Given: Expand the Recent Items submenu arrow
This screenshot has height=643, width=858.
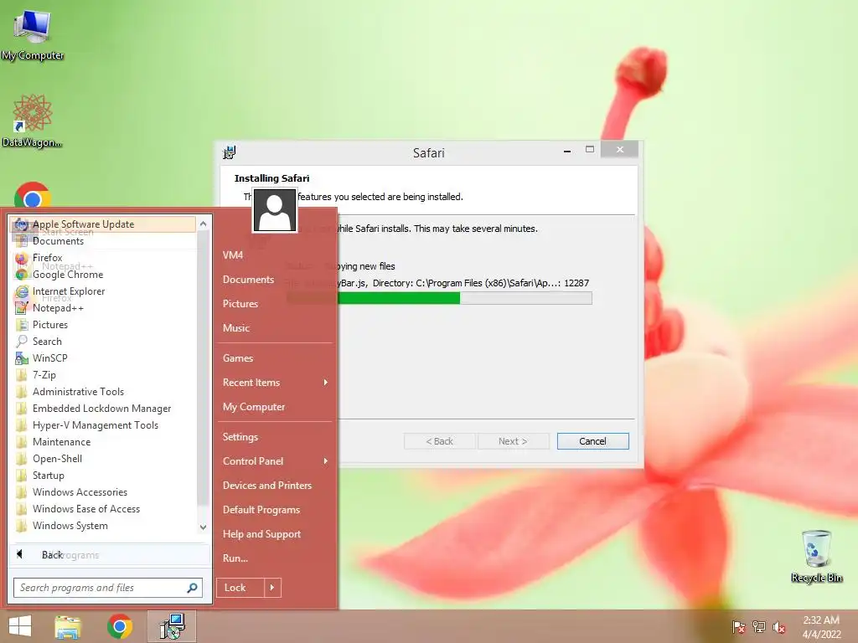Looking at the screenshot, I should (326, 382).
